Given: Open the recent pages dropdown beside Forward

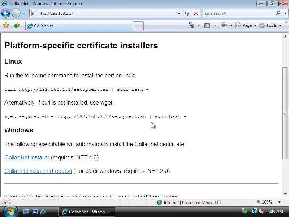Looking at the screenshot, I should pos(24,13).
